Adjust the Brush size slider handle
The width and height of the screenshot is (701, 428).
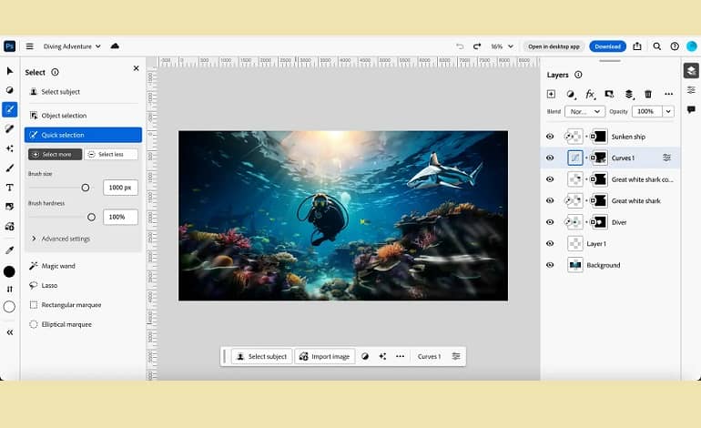coord(86,188)
